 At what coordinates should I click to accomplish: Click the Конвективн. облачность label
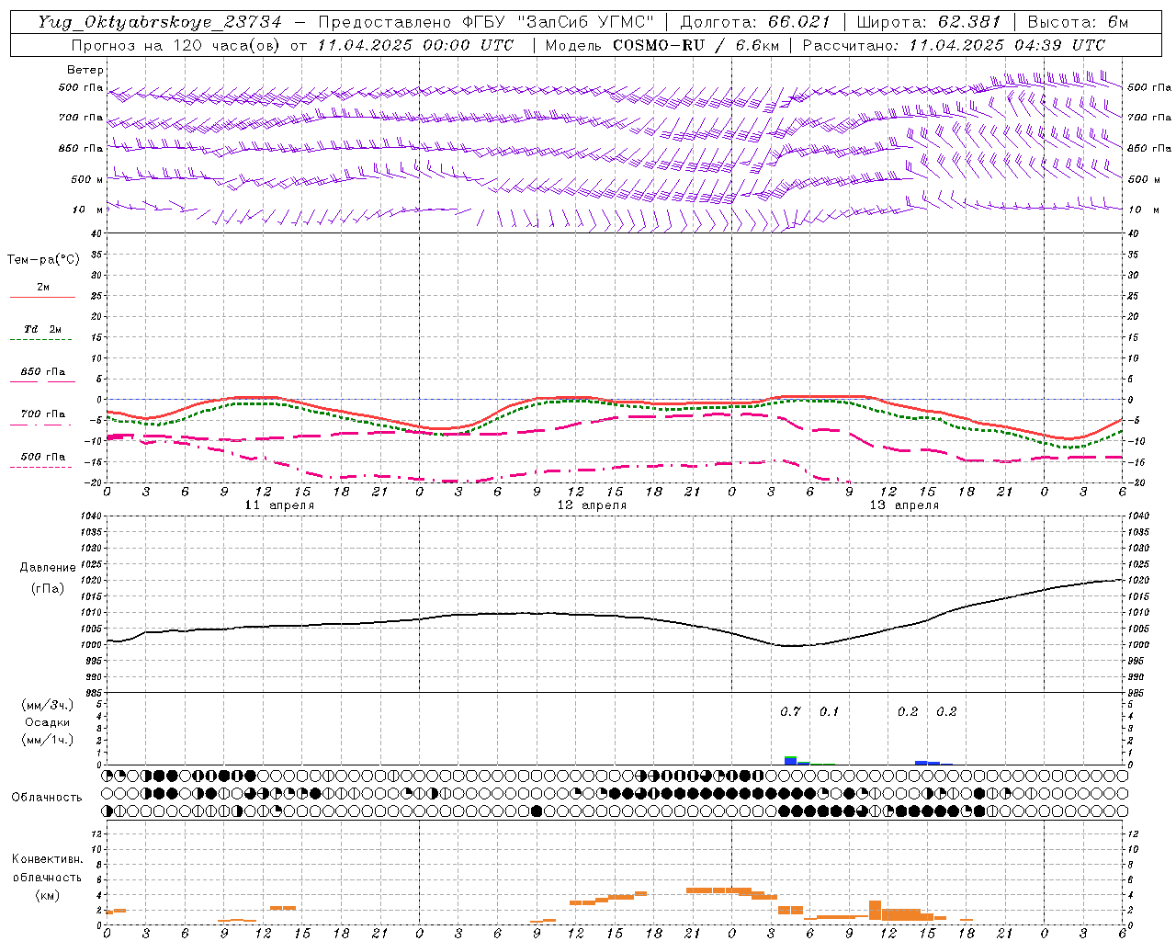[x=47, y=868]
